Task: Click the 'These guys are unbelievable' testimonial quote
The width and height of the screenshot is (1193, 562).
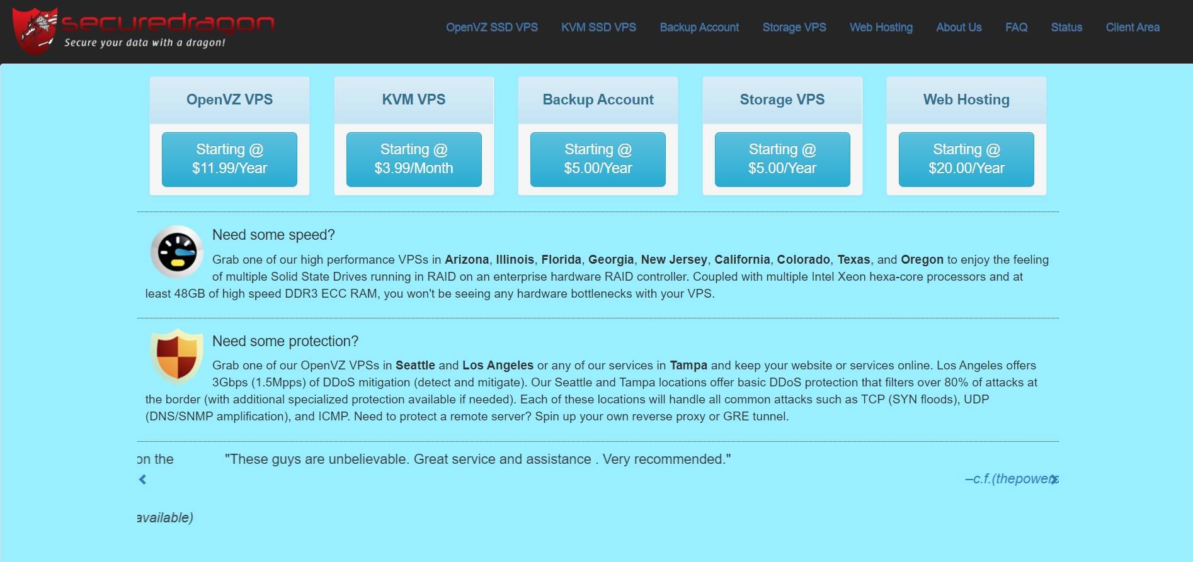Action: 478,459
